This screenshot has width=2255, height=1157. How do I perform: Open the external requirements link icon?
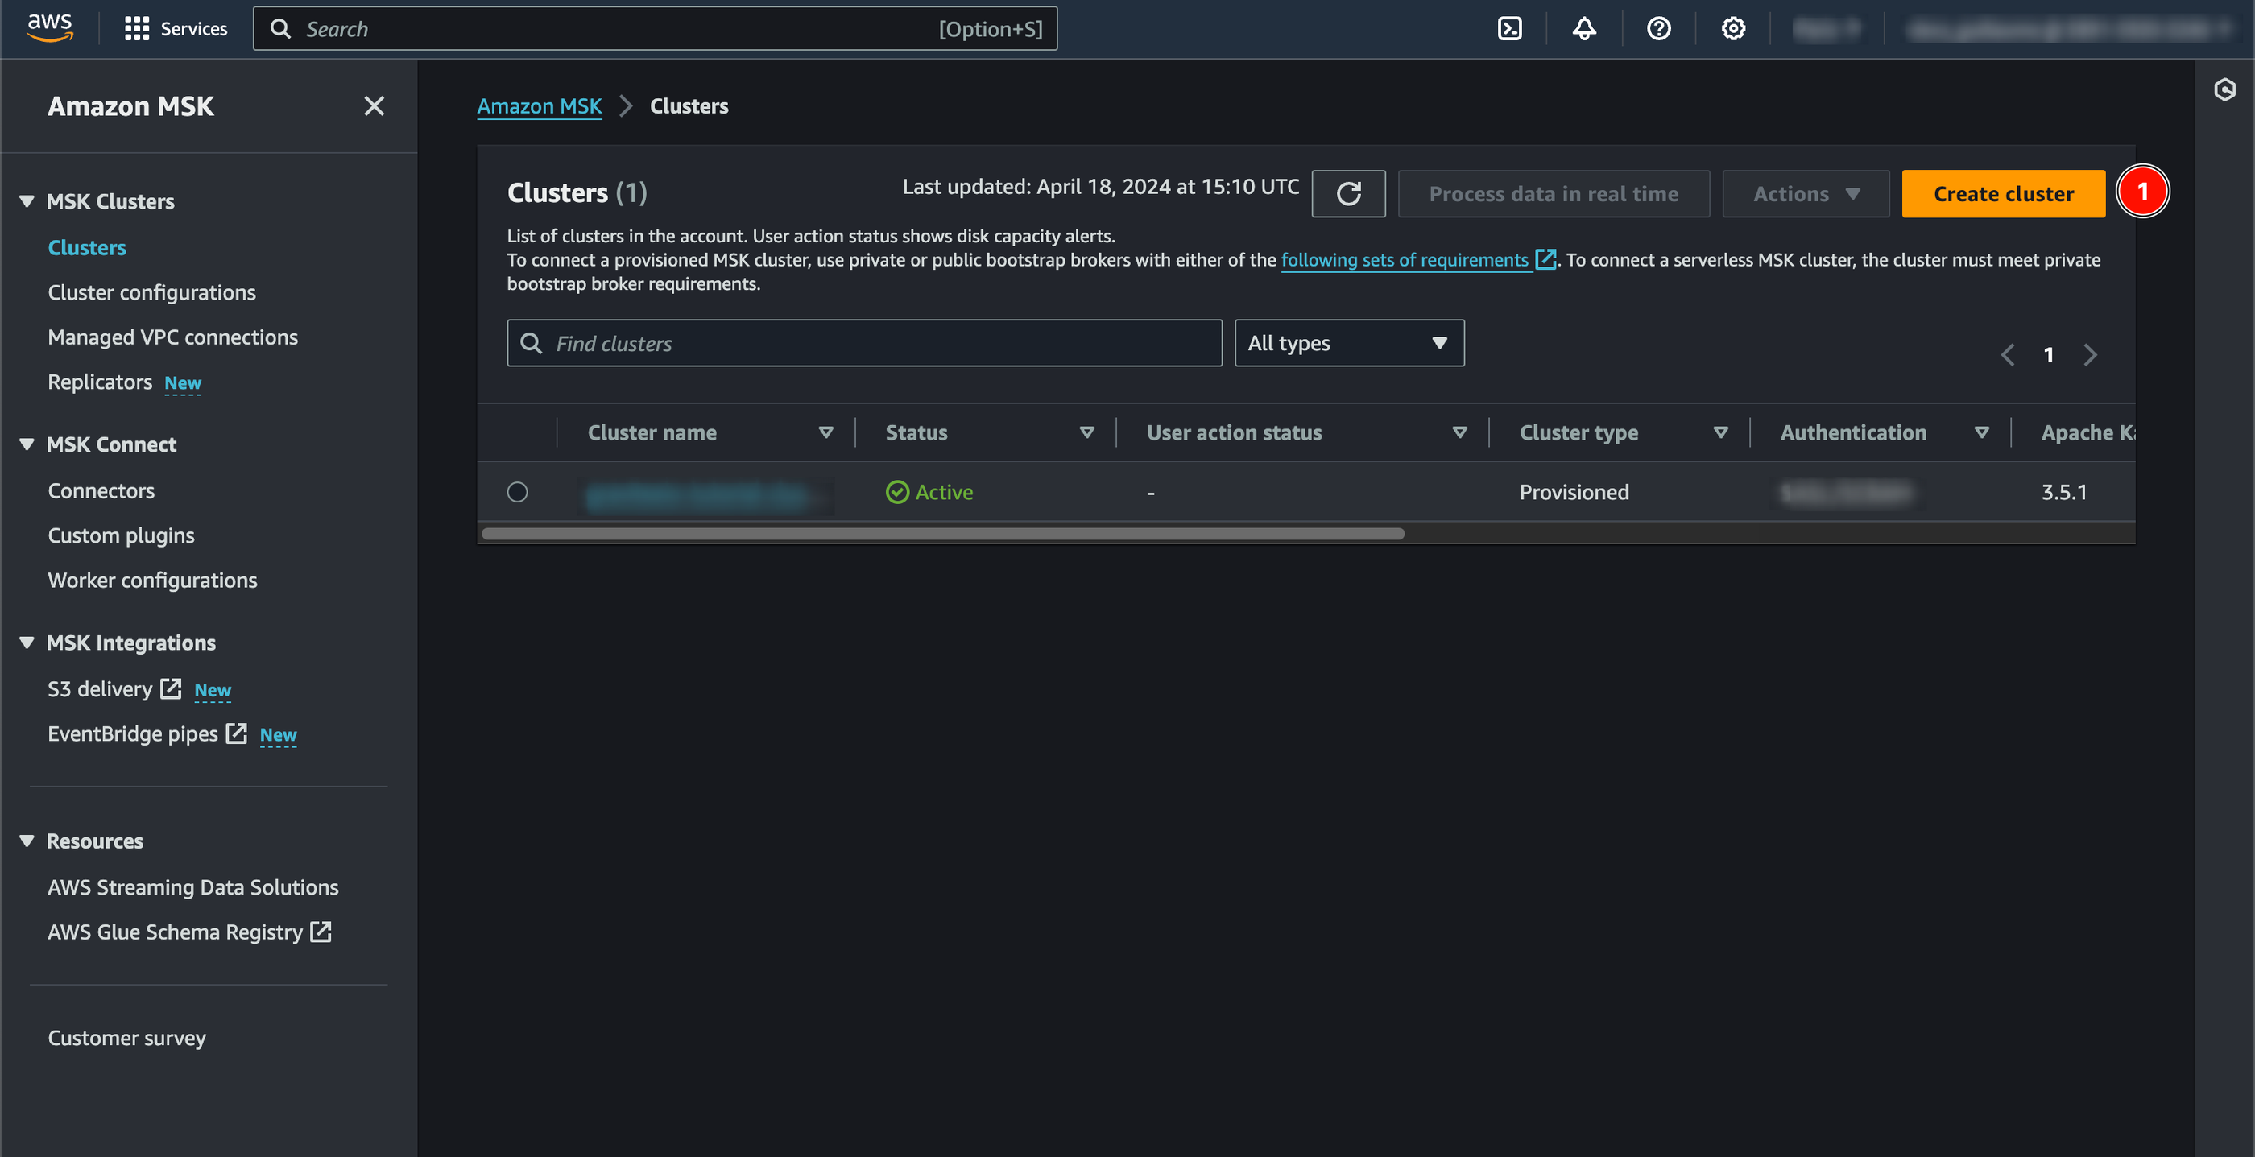click(1546, 259)
